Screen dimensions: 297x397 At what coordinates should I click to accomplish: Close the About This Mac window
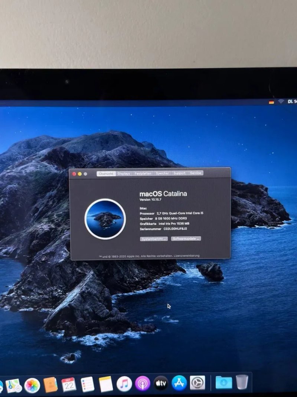tap(74, 174)
